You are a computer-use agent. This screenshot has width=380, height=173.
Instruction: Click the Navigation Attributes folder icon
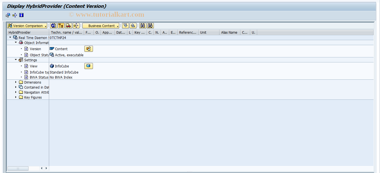(x=21, y=92)
